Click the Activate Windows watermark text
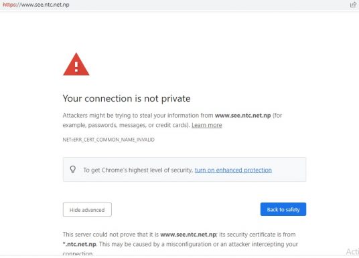This screenshot has height=258, width=359. point(352,251)
